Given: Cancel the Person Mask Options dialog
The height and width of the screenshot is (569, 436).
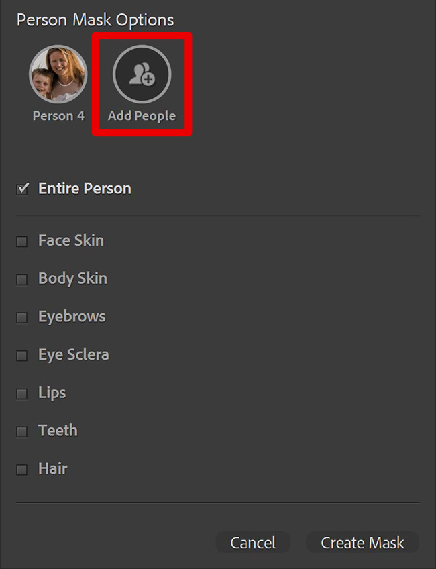Looking at the screenshot, I should click(253, 543).
